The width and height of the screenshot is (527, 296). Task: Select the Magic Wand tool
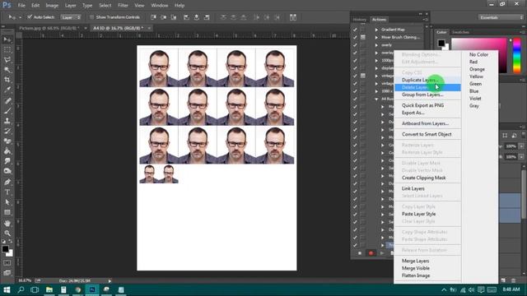7,70
